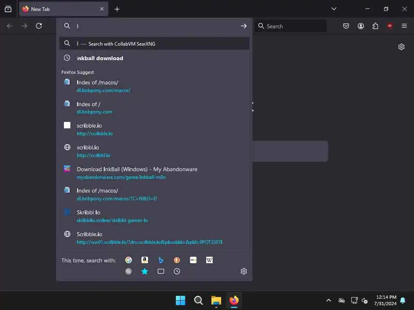Open scribbl.io http://scribbl.io suggestion

[x=154, y=151]
